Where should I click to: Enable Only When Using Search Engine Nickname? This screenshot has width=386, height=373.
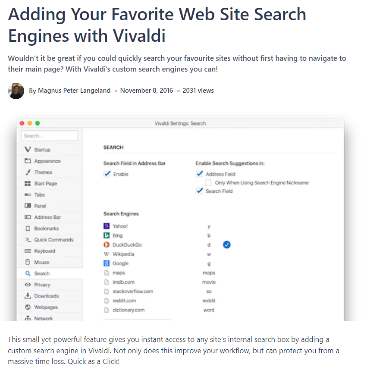point(208,182)
